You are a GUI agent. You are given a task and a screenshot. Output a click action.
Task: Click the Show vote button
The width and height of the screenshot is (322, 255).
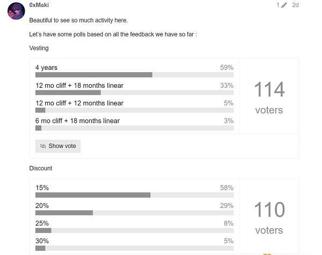(58, 146)
